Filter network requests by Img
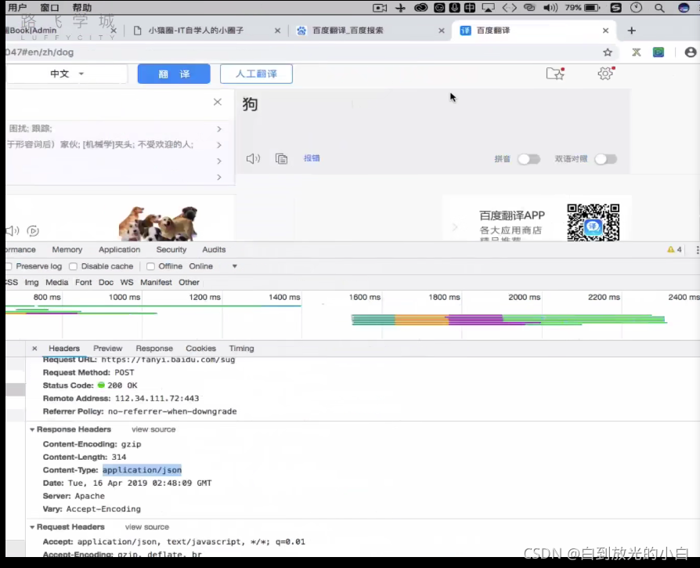Screen dimensions: 700x568 [x=31, y=282]
